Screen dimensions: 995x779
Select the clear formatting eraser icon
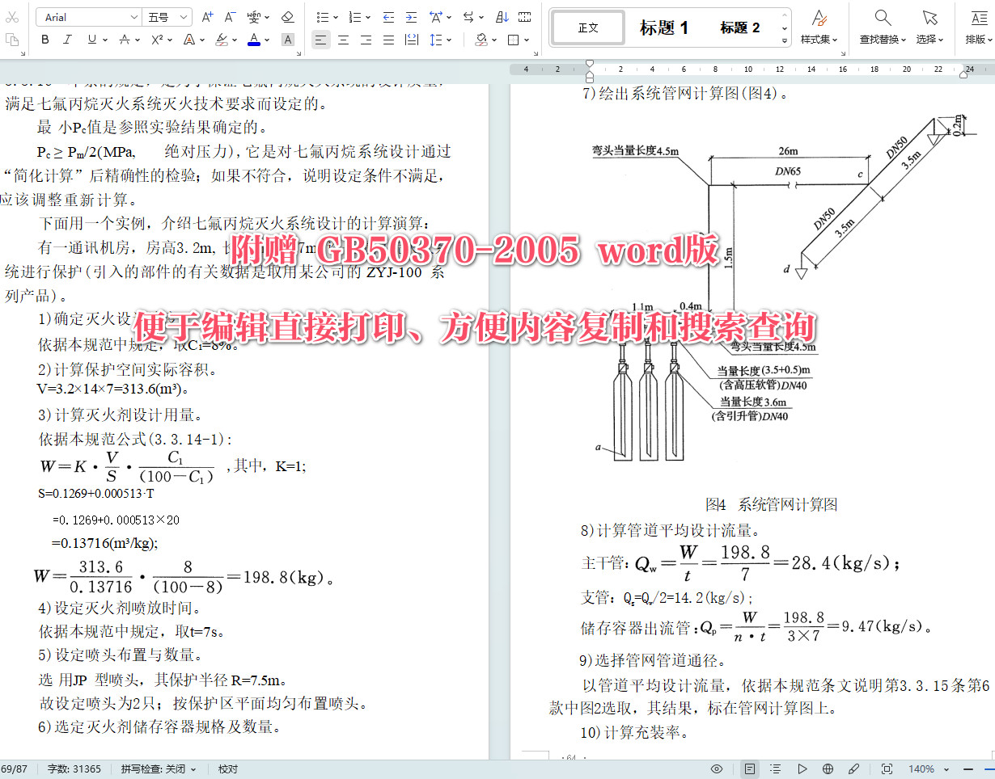click(x=288, y=16)
